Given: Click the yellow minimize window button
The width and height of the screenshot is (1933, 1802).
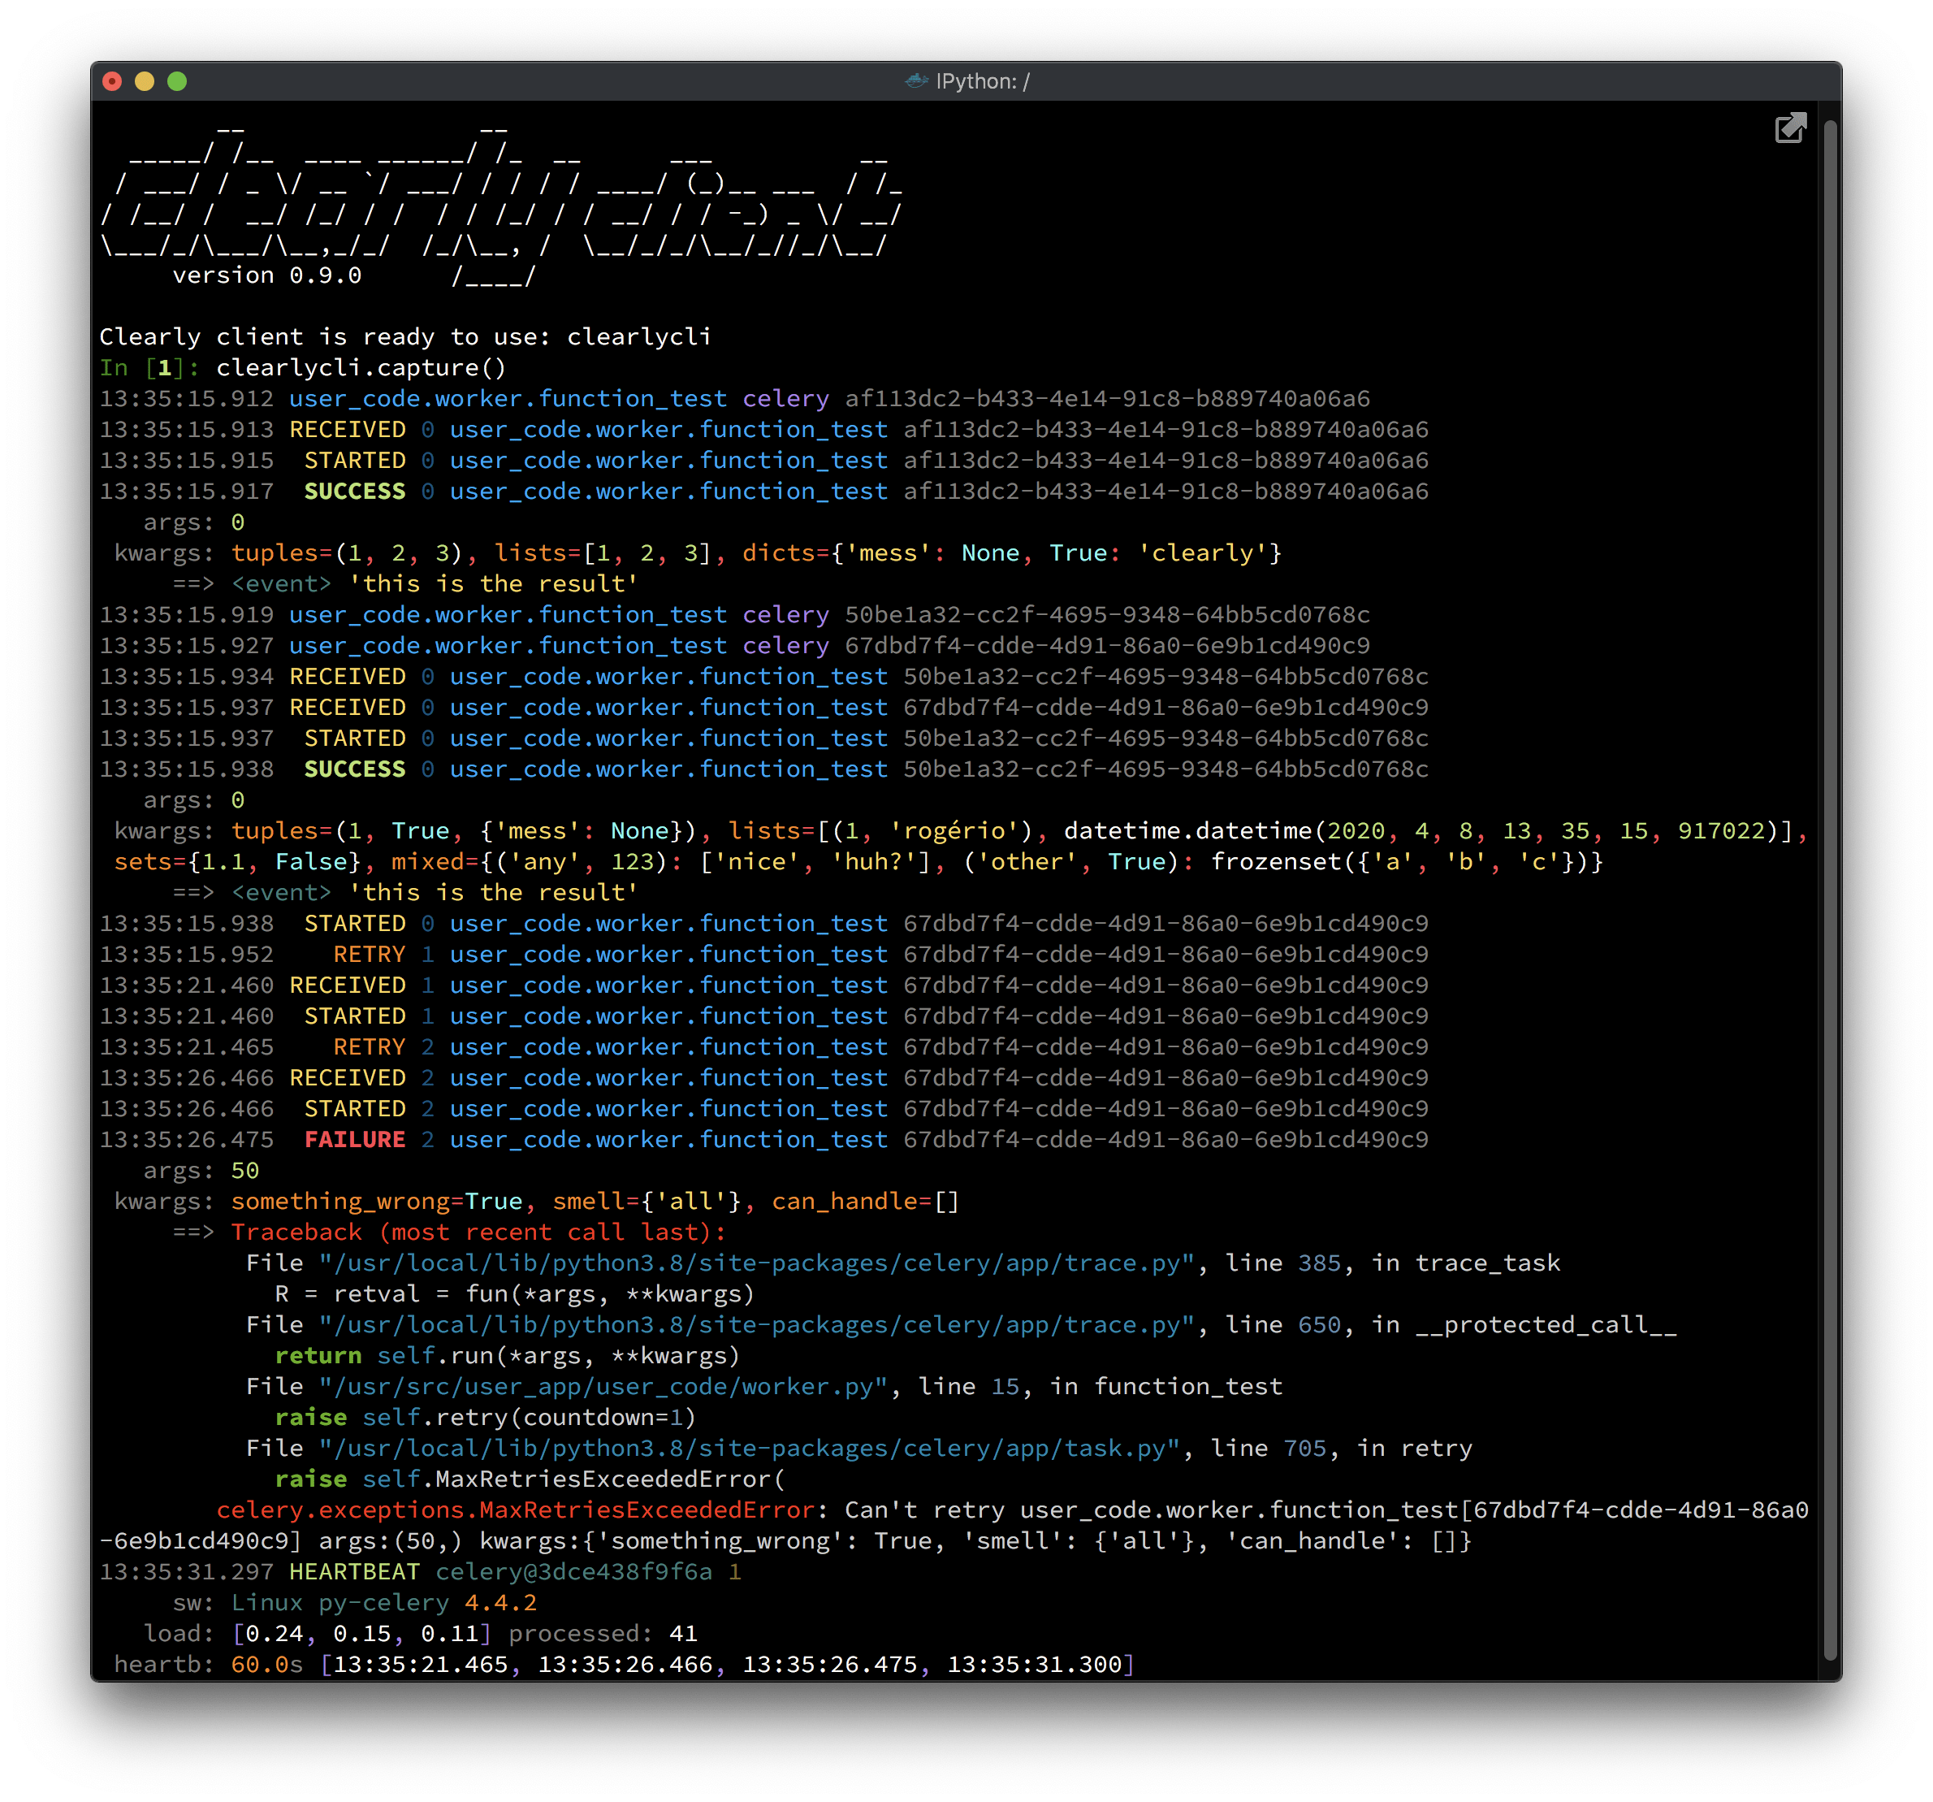Looking at the screenshot, I should click(x=145, y=80).
